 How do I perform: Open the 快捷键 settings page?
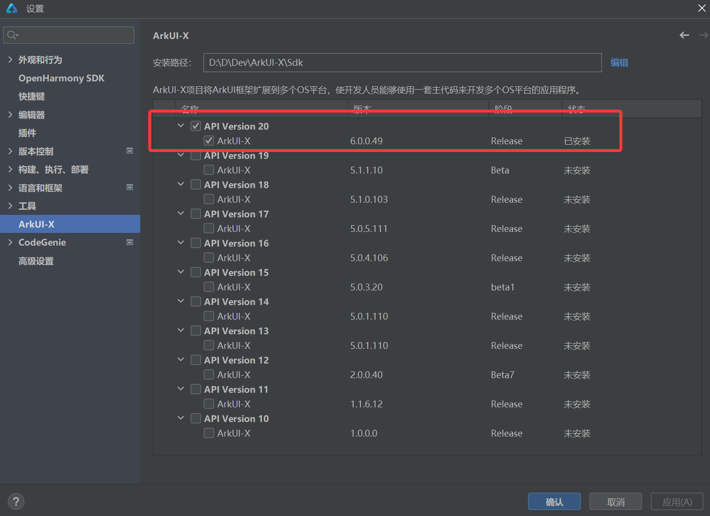pyautogui.click(x=32, y=96)
